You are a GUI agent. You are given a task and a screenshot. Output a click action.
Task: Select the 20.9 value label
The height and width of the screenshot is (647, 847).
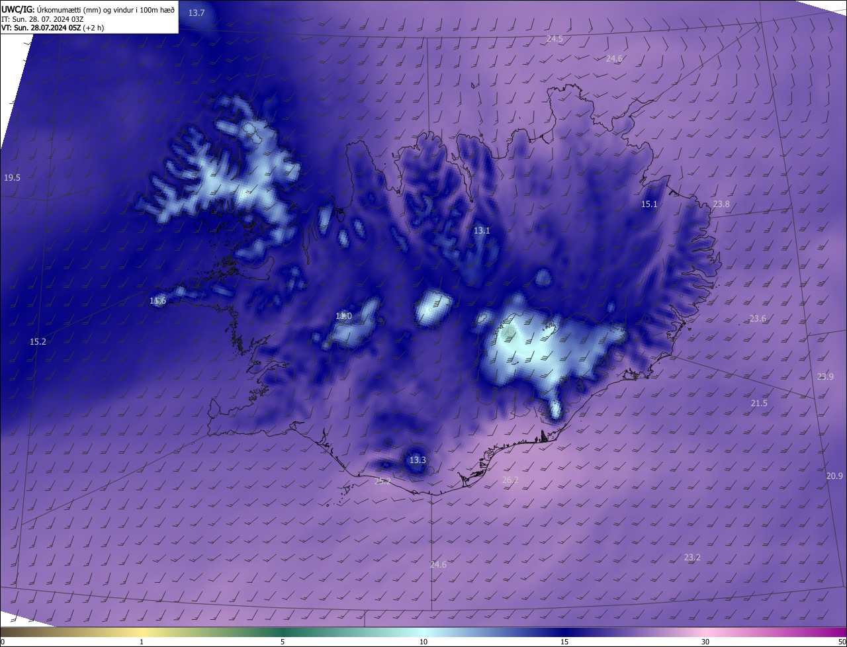[834, 476]
